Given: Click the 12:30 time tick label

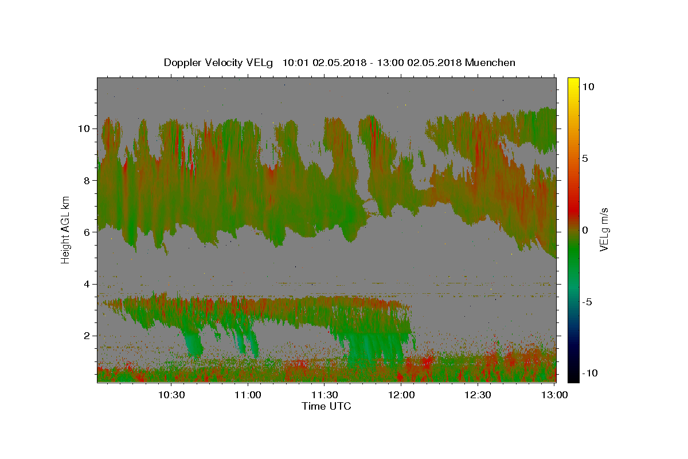Looking at the screenshot, I should click(477, 395).
